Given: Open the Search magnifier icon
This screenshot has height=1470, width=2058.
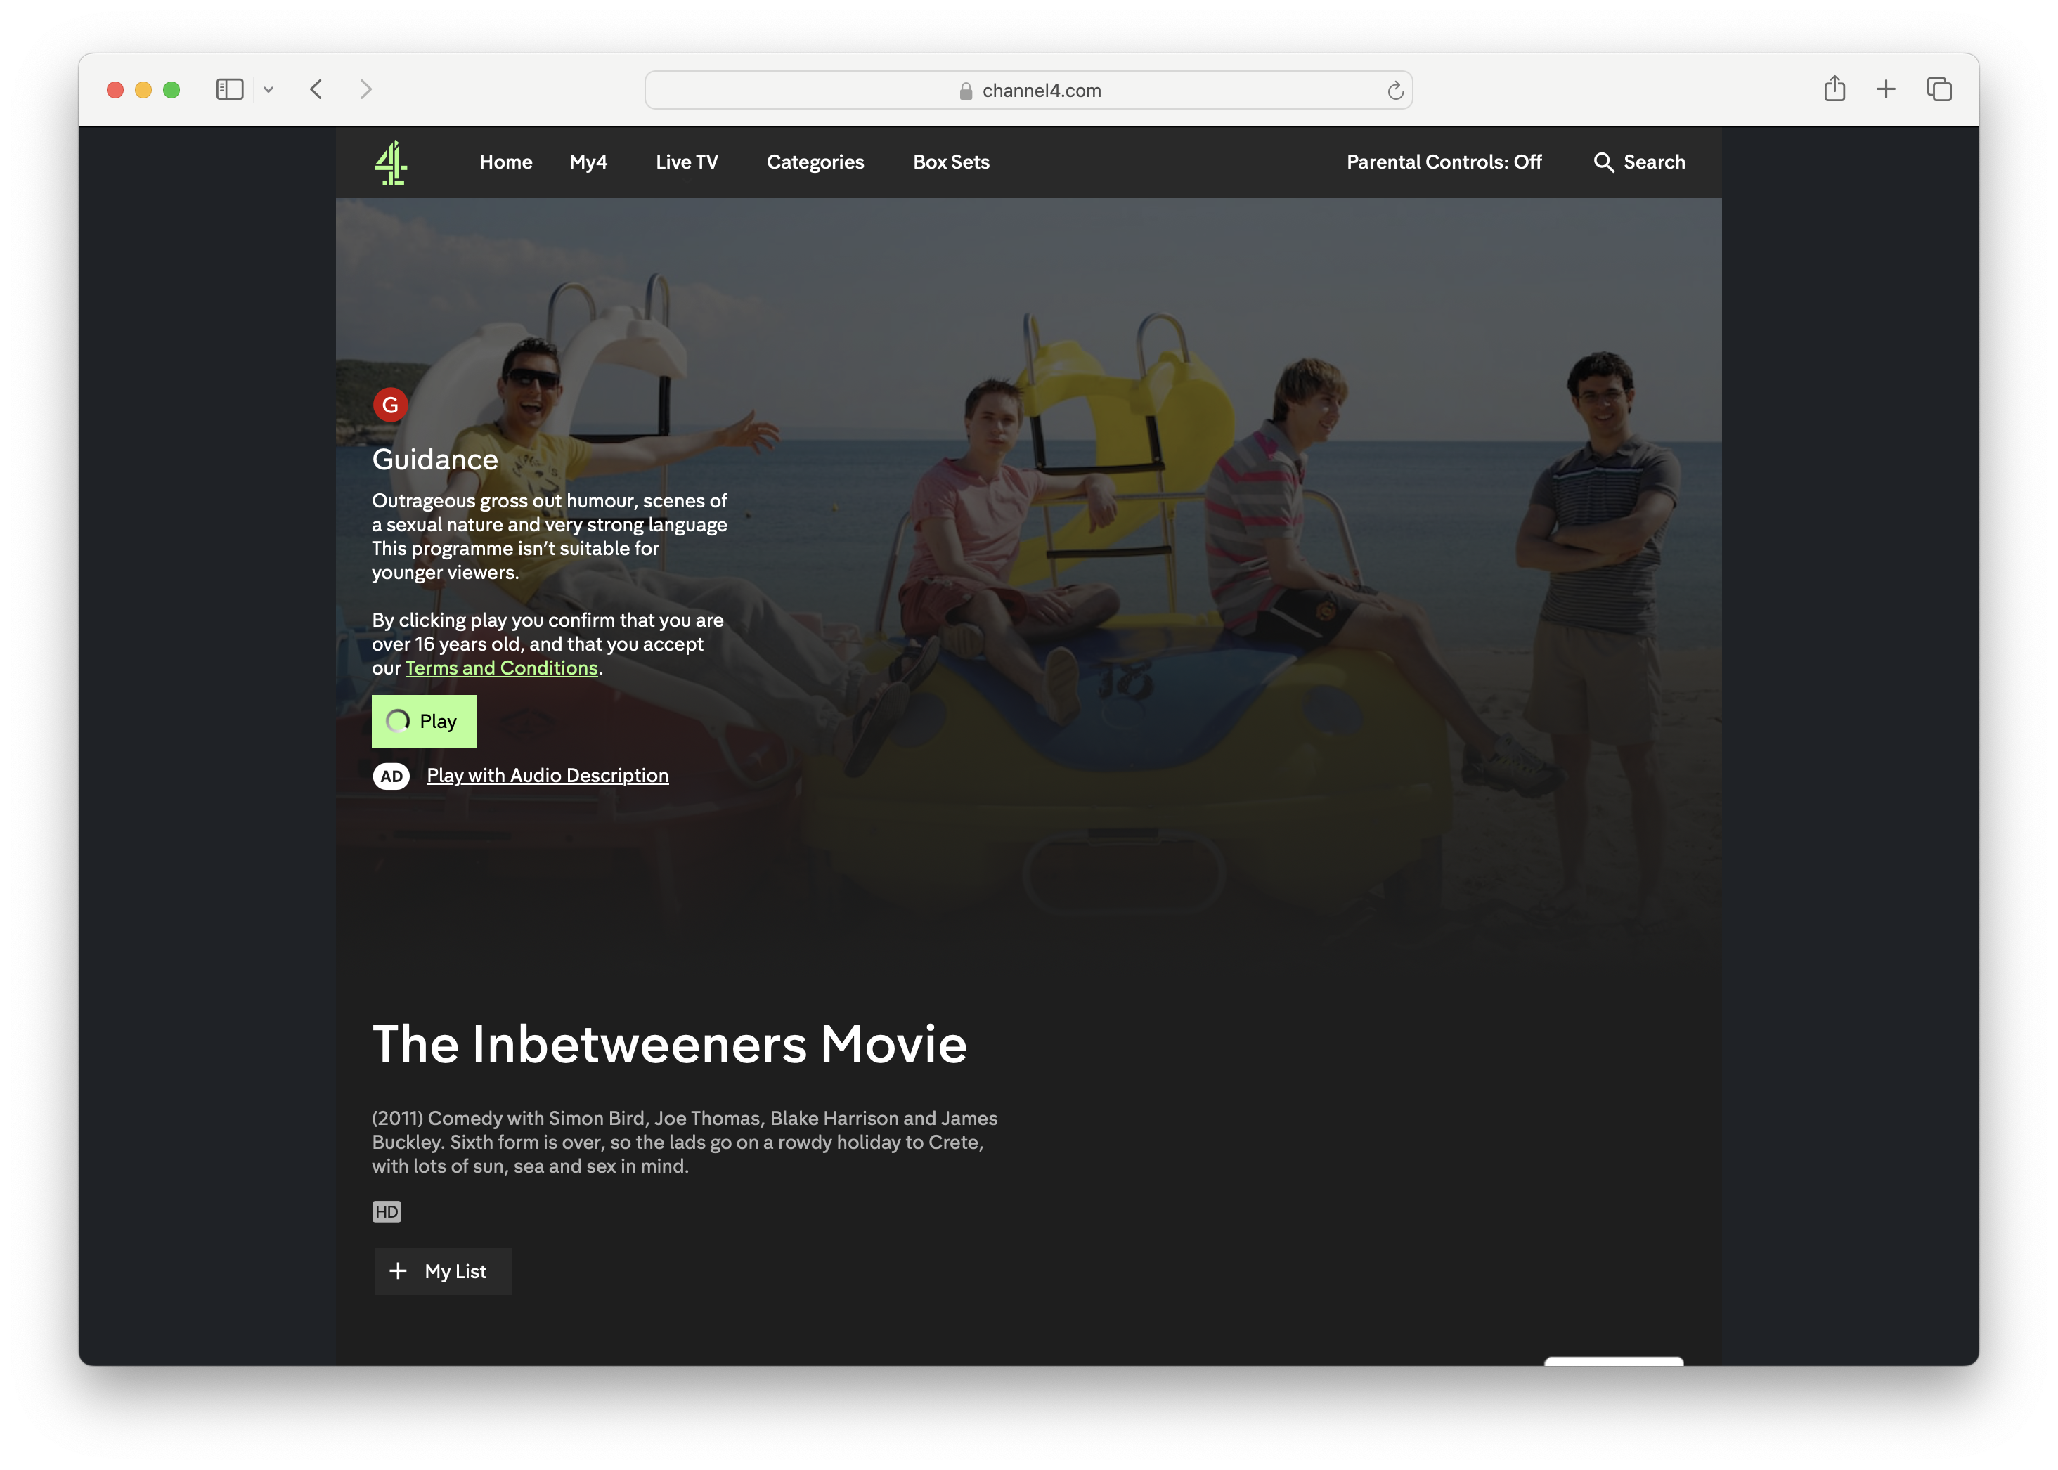Looking at the screenshot, I should coord(1603,162).
